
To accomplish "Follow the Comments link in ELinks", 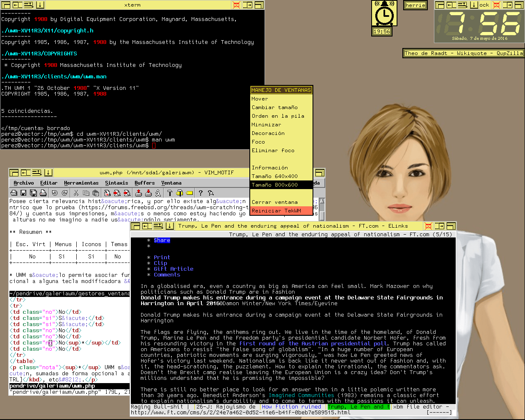I will tap(167, 275).
